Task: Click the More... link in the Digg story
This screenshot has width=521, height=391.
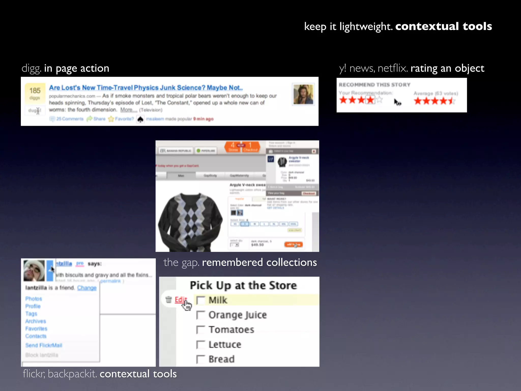Action: coord(128,110)
